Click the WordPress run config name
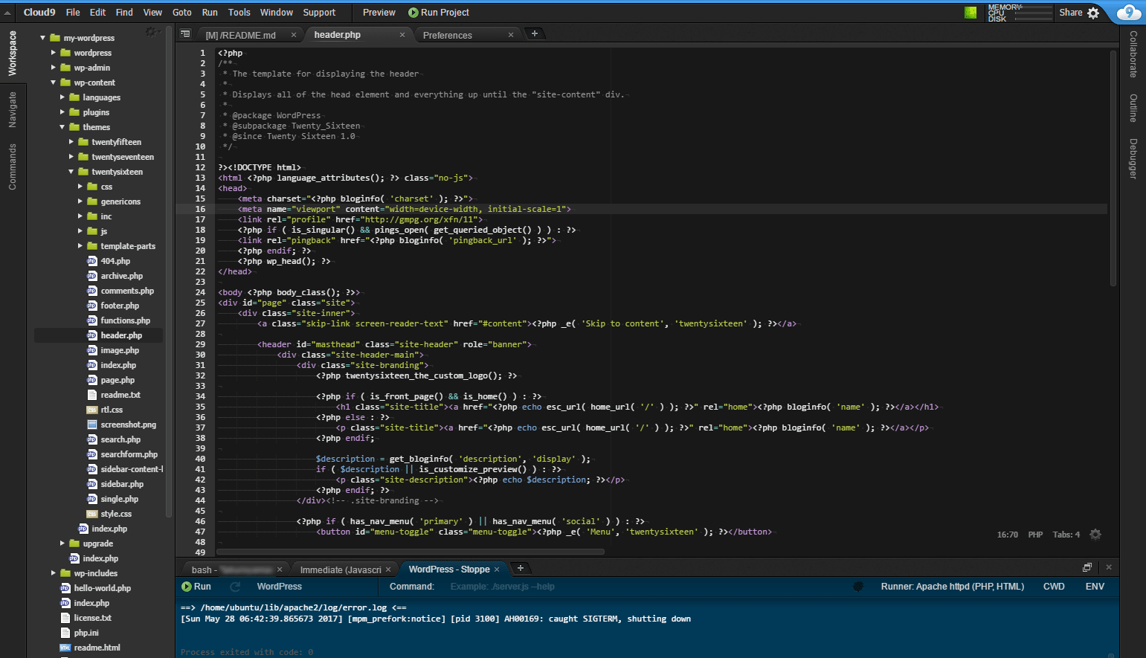 click(280, 587)
